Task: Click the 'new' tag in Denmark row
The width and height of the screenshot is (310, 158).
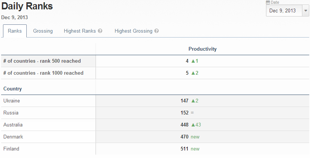Action: point(195,137)
